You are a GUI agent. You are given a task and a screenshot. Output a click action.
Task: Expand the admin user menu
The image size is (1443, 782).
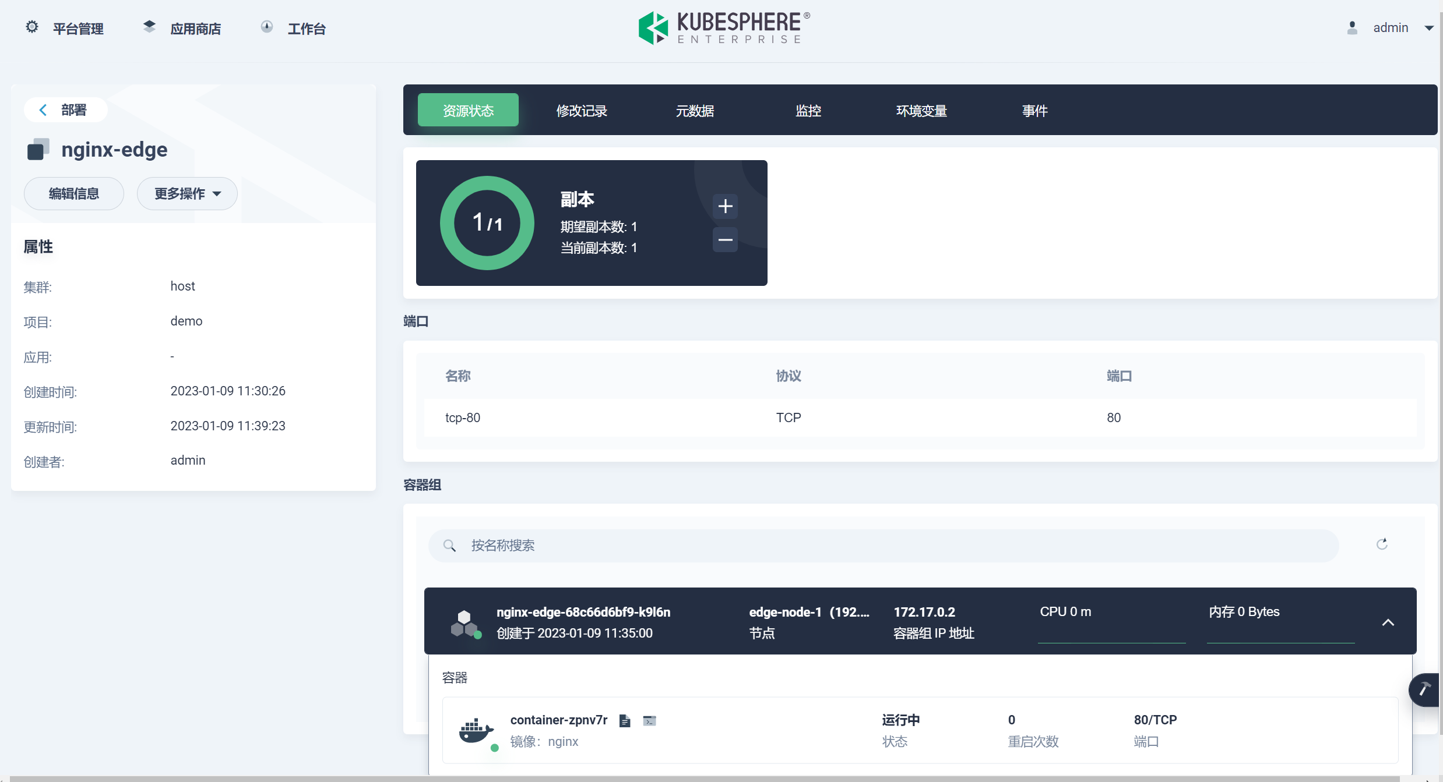(1429, 28)
